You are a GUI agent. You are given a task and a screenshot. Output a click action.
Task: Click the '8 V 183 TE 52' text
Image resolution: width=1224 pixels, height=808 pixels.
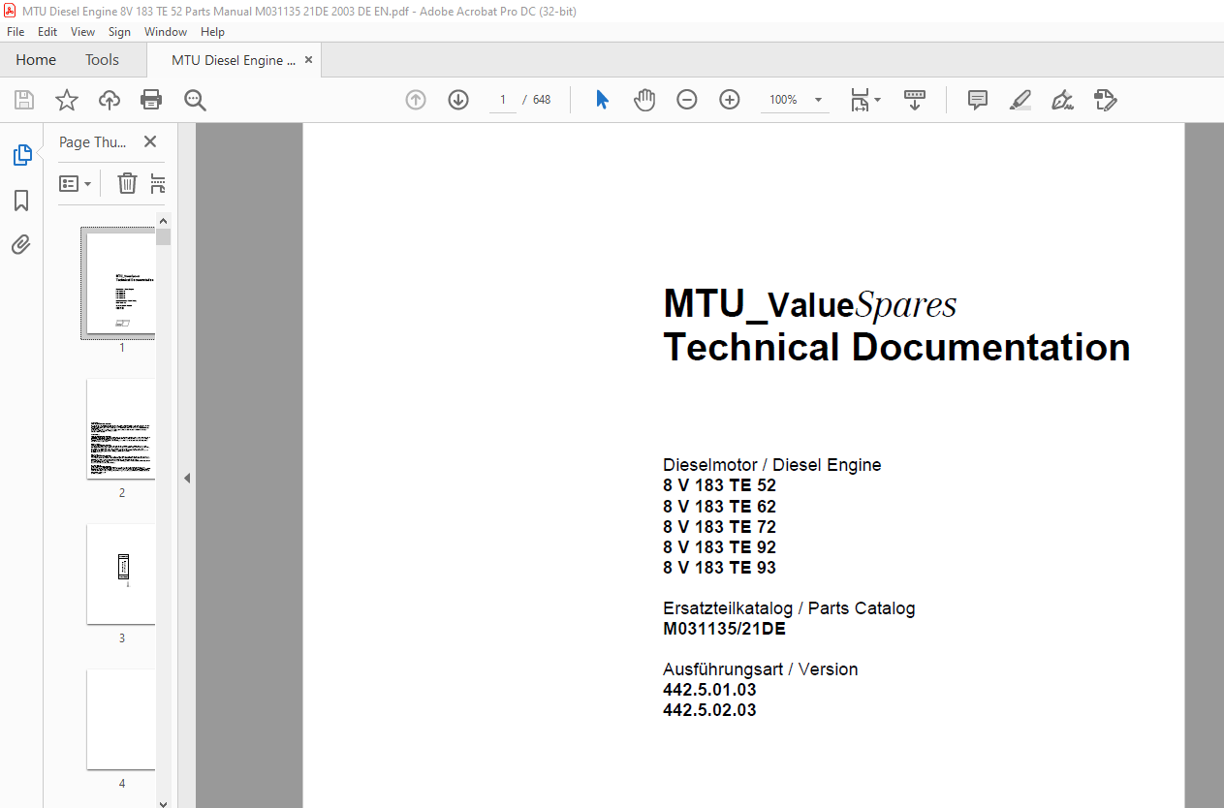click(719, 485)
